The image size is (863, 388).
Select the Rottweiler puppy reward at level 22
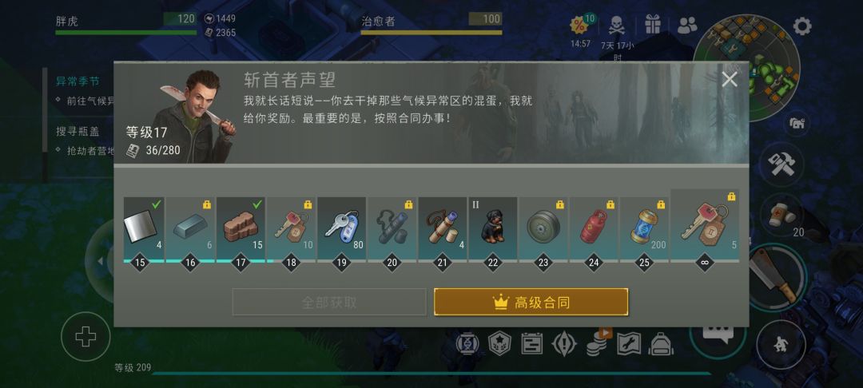492,228
